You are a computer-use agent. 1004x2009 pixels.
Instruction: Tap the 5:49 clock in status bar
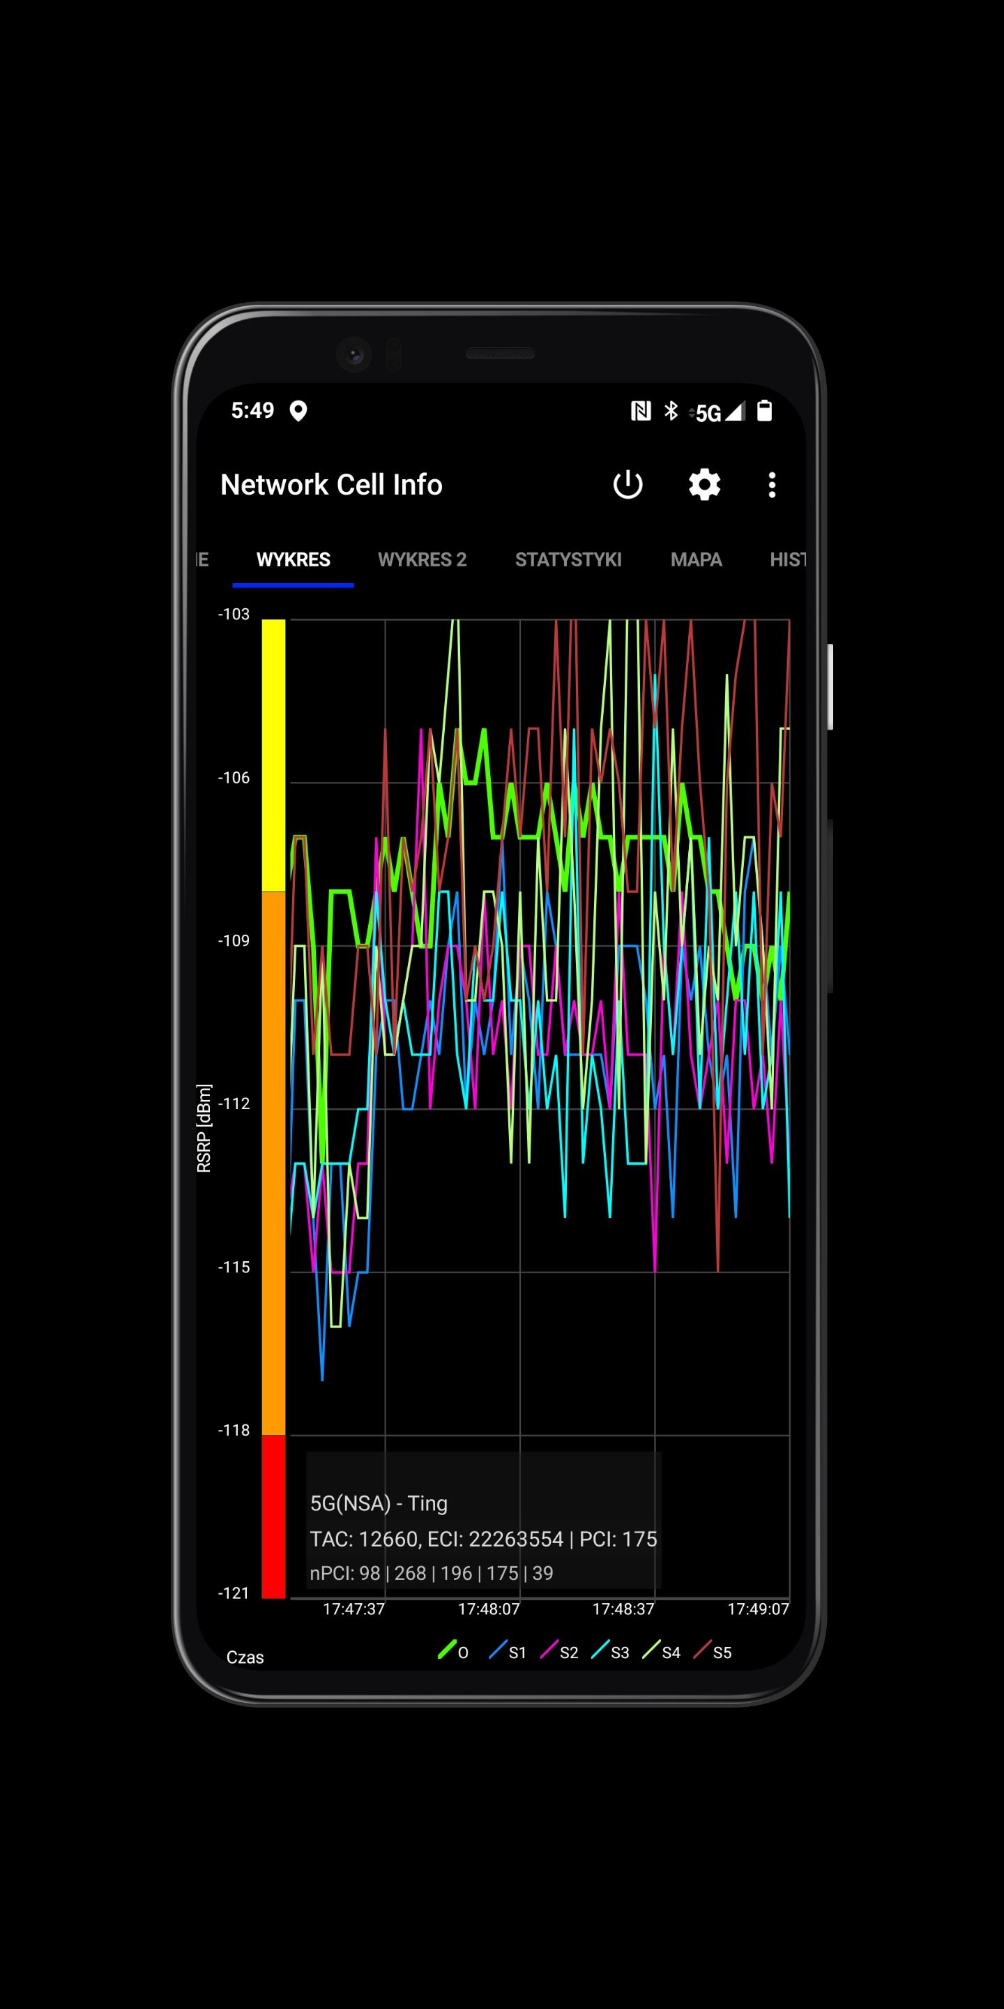point(252,410)
